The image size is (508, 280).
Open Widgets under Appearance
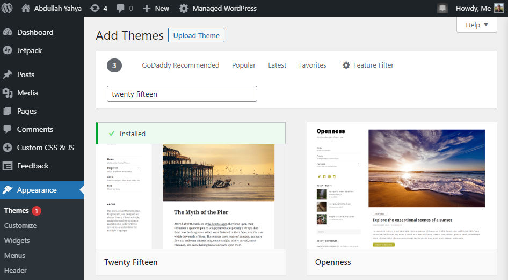[x=17, y=240]
